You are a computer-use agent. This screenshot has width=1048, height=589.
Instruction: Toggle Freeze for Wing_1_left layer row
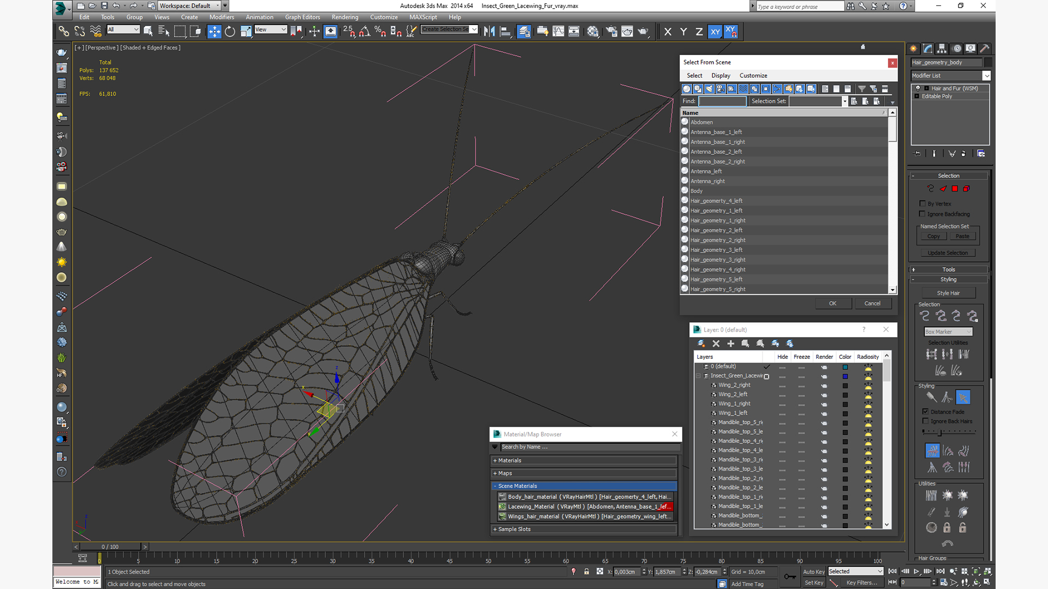(x=801, y=413)
